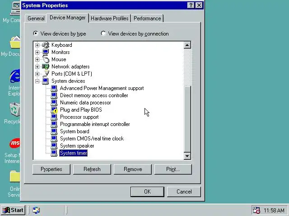The height and width of the screenshot is (216, 289).
Task: Click the title bar help question button
Action: (x=191, y=5)
